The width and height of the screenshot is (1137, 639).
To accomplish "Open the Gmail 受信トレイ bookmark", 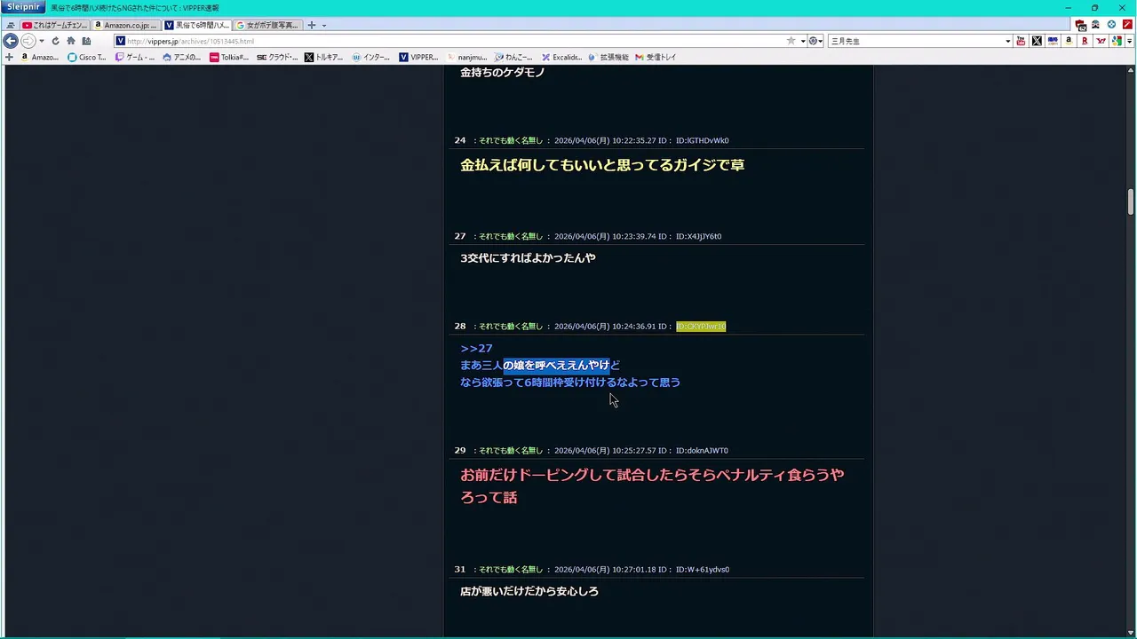I will click(656, 57).
